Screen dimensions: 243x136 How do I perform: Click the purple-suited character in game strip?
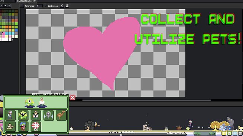pyautogui.click(x=191, y=125)
